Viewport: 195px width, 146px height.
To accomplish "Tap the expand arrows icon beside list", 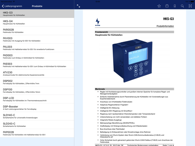I will coord(78,6).
